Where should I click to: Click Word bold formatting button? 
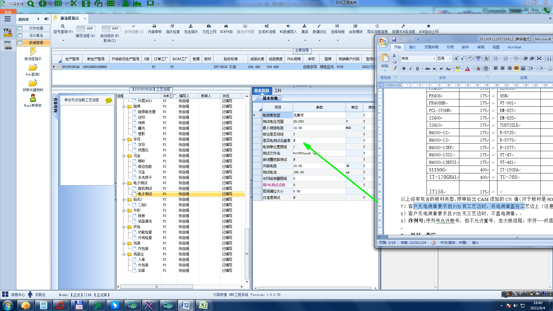coord(404,69)
